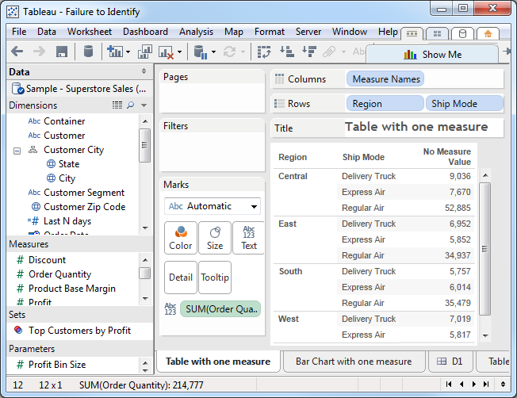The height and width of the screenshot is (398, 517).
Task: Click the Detail marks button
Action: pyautogui.click(x=181, y=277)
